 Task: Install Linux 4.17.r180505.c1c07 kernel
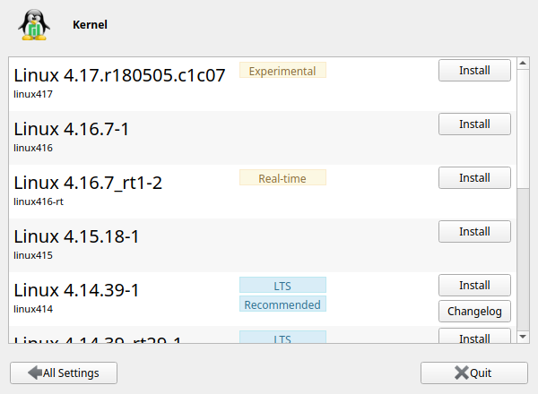[x=474, y=70]
